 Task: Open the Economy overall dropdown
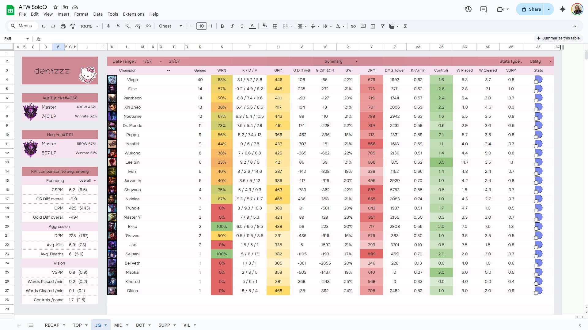[95, 181]
